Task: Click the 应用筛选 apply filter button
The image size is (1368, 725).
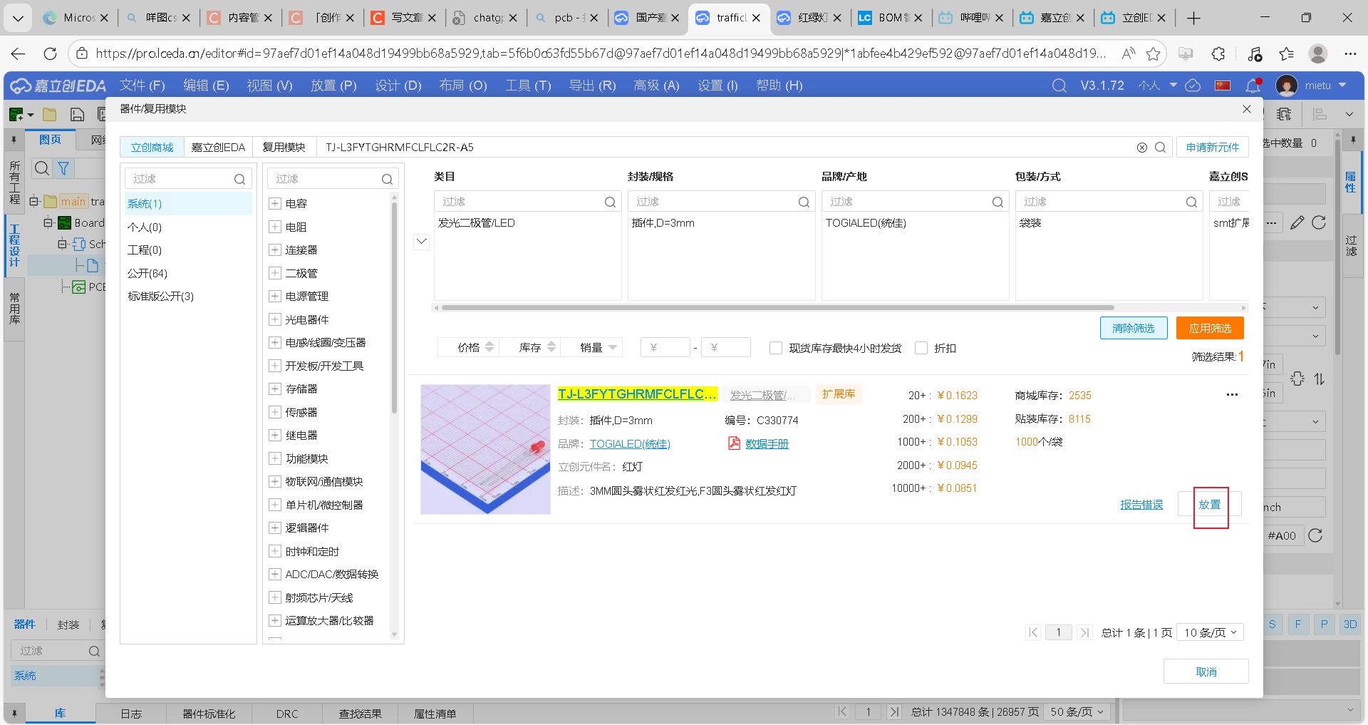Action: coord(1210,328)
